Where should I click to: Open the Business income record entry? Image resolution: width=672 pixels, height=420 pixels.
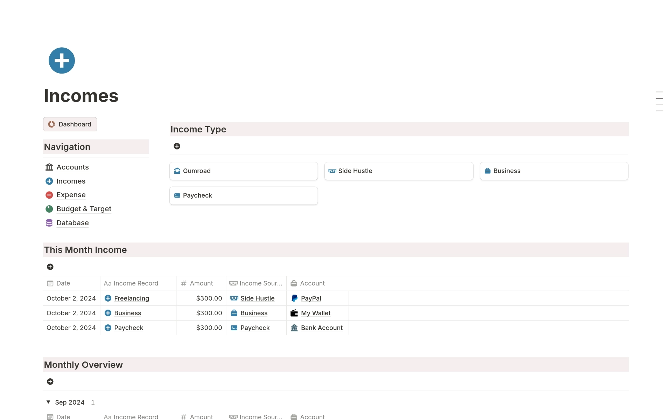click(x=128, y=313)
